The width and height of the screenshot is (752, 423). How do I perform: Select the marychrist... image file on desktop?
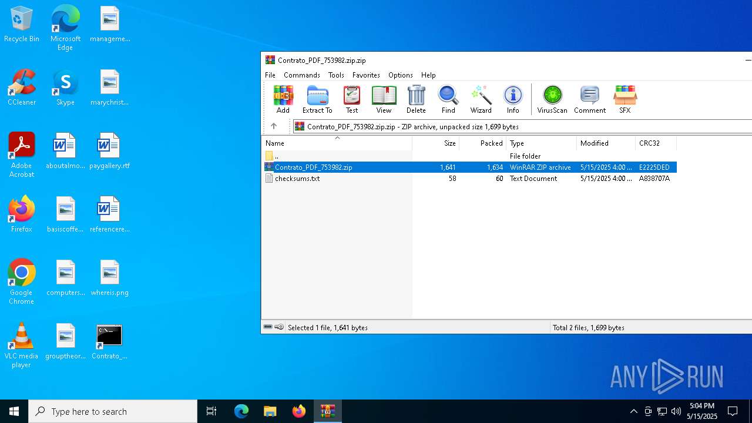pos(109,88)
